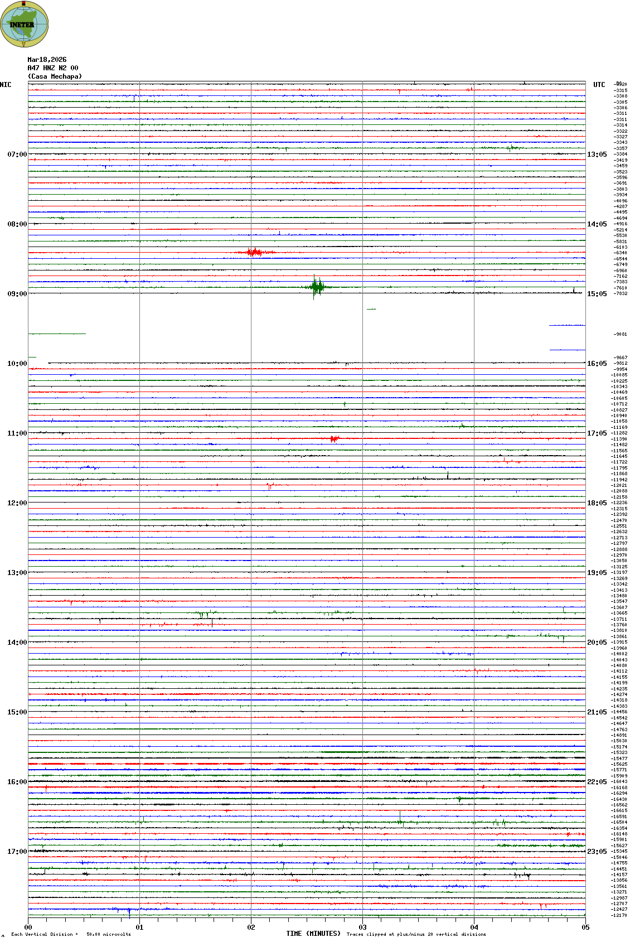Click the 23:05 UTC time marker
This screenshot has width=630, height=942.
pos(597,852)
